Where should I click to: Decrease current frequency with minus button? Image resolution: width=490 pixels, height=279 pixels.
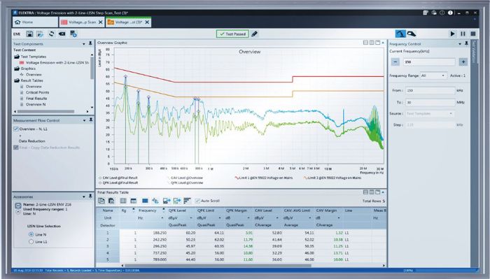(x=395, y=62)
